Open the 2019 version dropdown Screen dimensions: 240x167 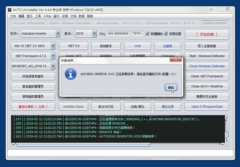[94, 33]
